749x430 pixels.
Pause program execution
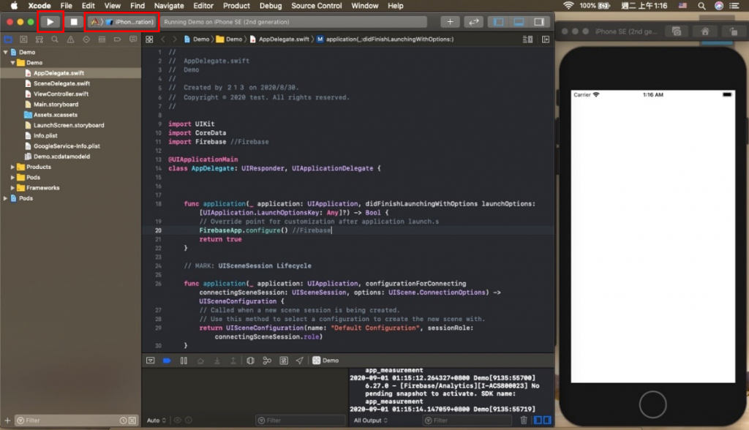coord(184,361)
